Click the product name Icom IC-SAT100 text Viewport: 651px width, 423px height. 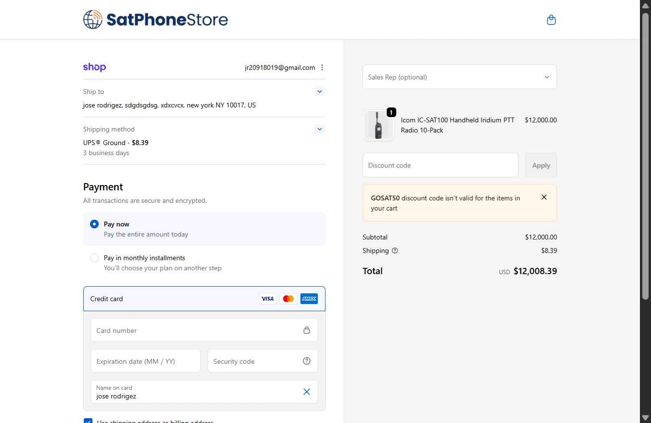(457, 125)
